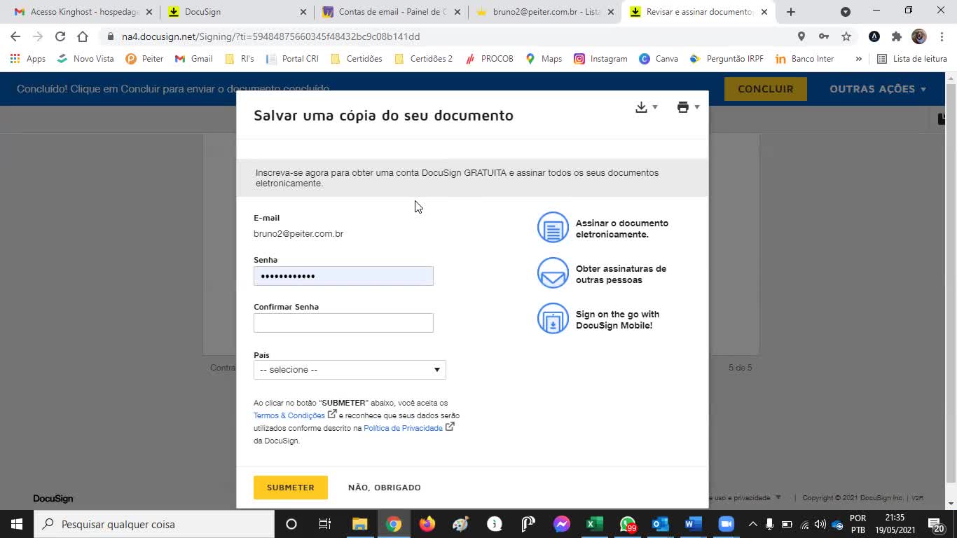Open Chrome extensions puzzle icon
The width and height of the screenshot is (957, 538).
(897, 36)
